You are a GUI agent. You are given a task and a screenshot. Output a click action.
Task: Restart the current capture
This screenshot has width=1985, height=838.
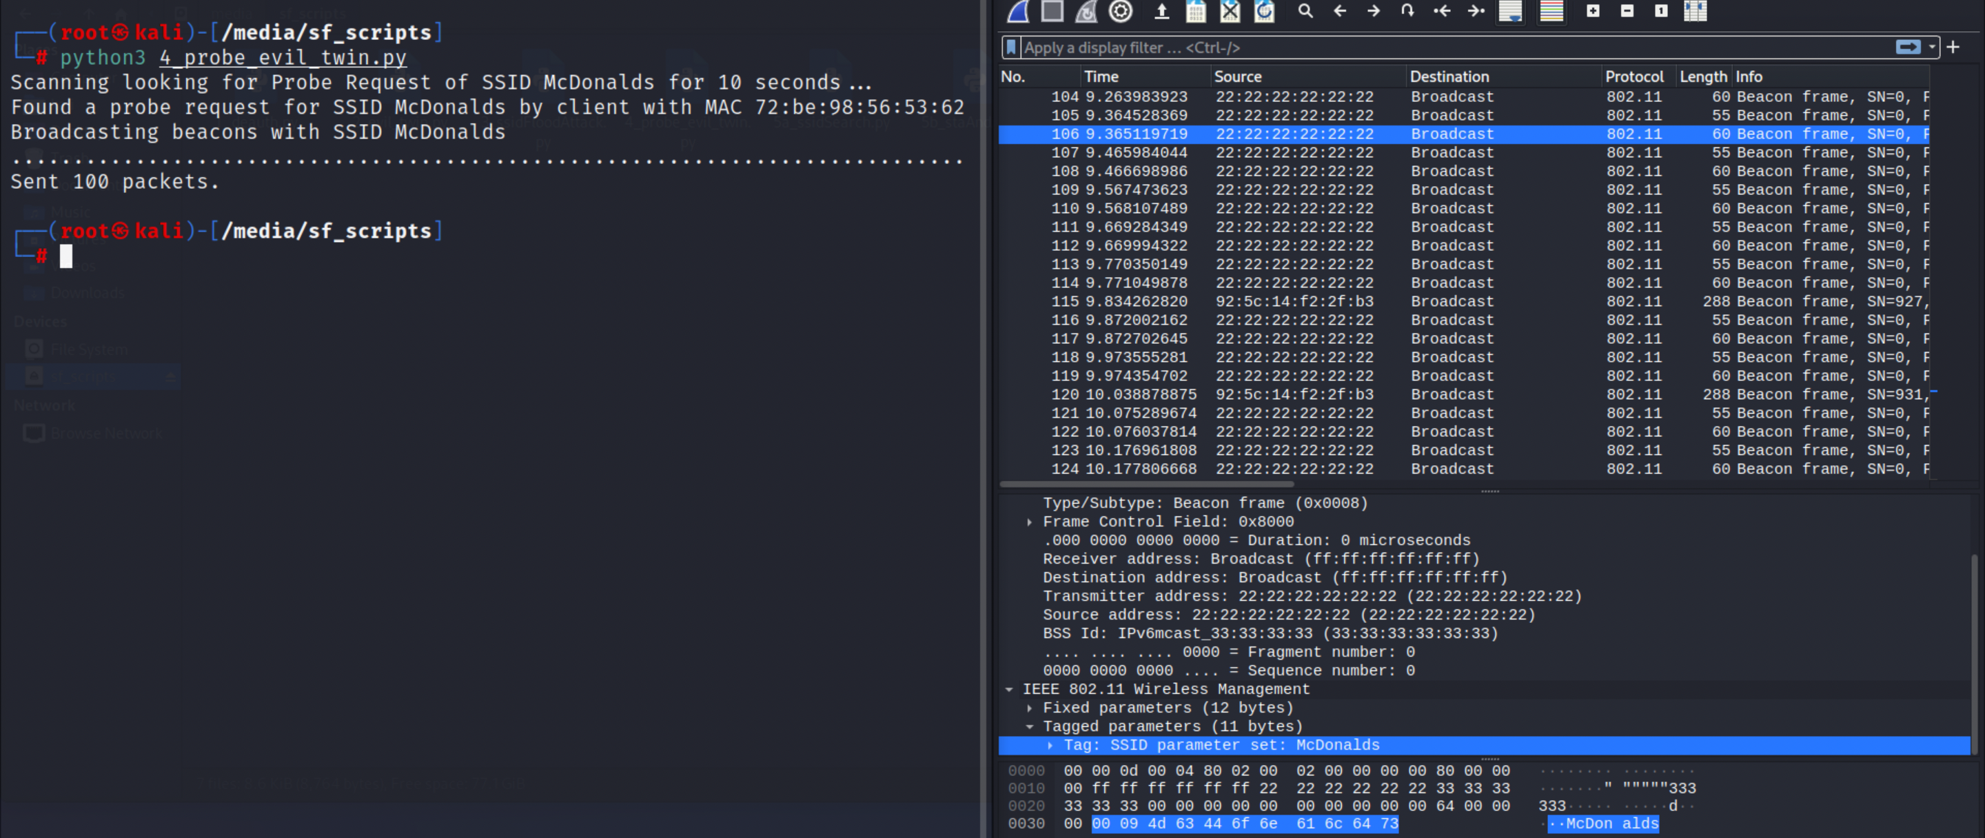[1086, 11]
